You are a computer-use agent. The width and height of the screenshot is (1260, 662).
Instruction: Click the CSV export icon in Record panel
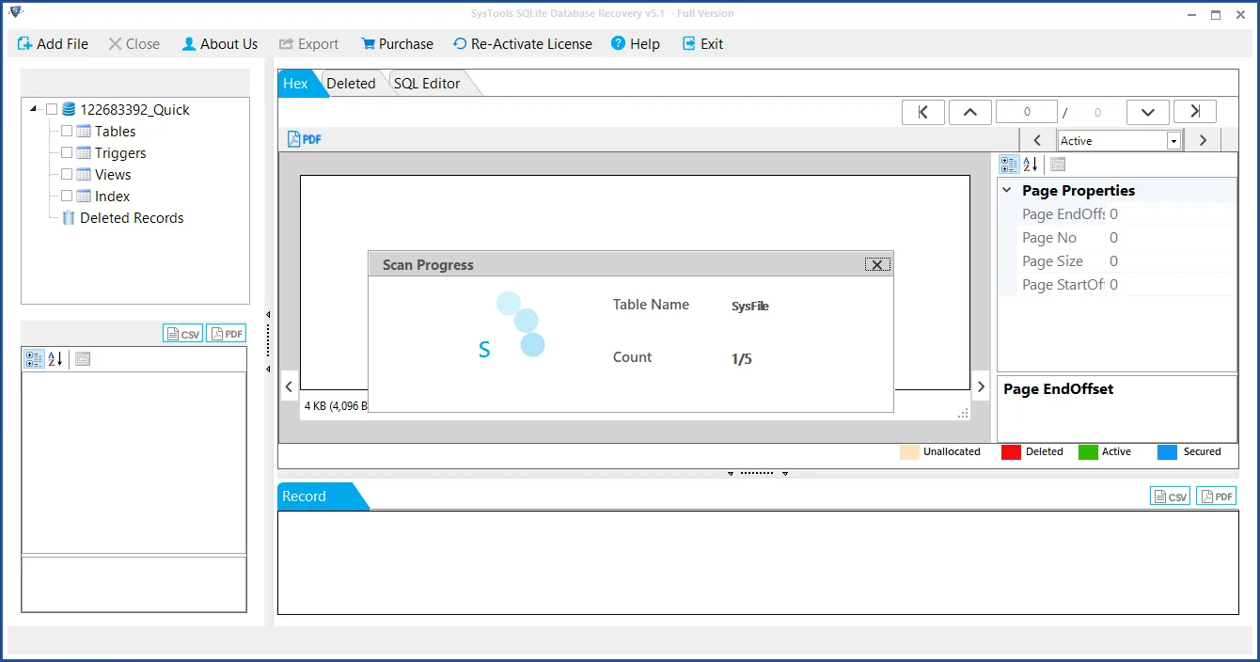click(x=1170, y=496)
